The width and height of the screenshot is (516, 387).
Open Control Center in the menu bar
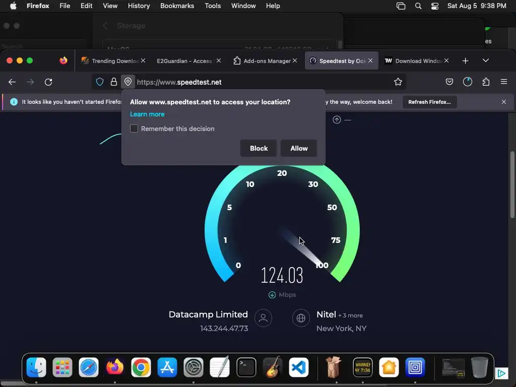[x=435, y=6]
